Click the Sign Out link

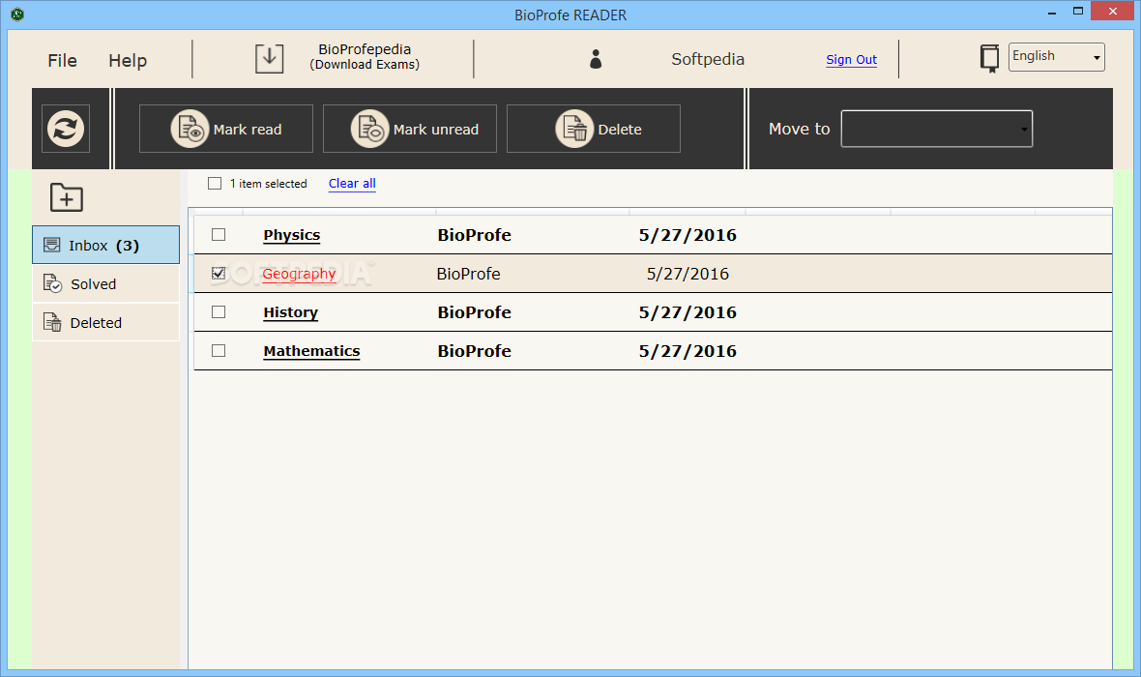(851, 60)
